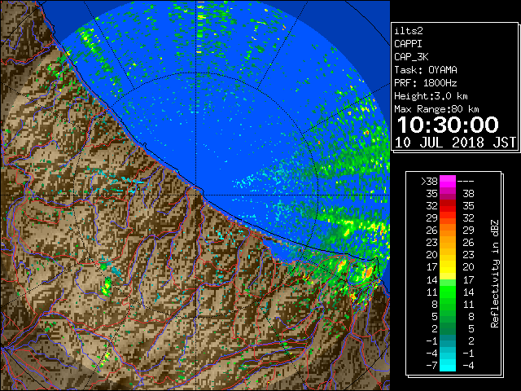Click the "Height:3.0 km" line
This screenshot has height=391, width=521.
[x=431, y=96]
